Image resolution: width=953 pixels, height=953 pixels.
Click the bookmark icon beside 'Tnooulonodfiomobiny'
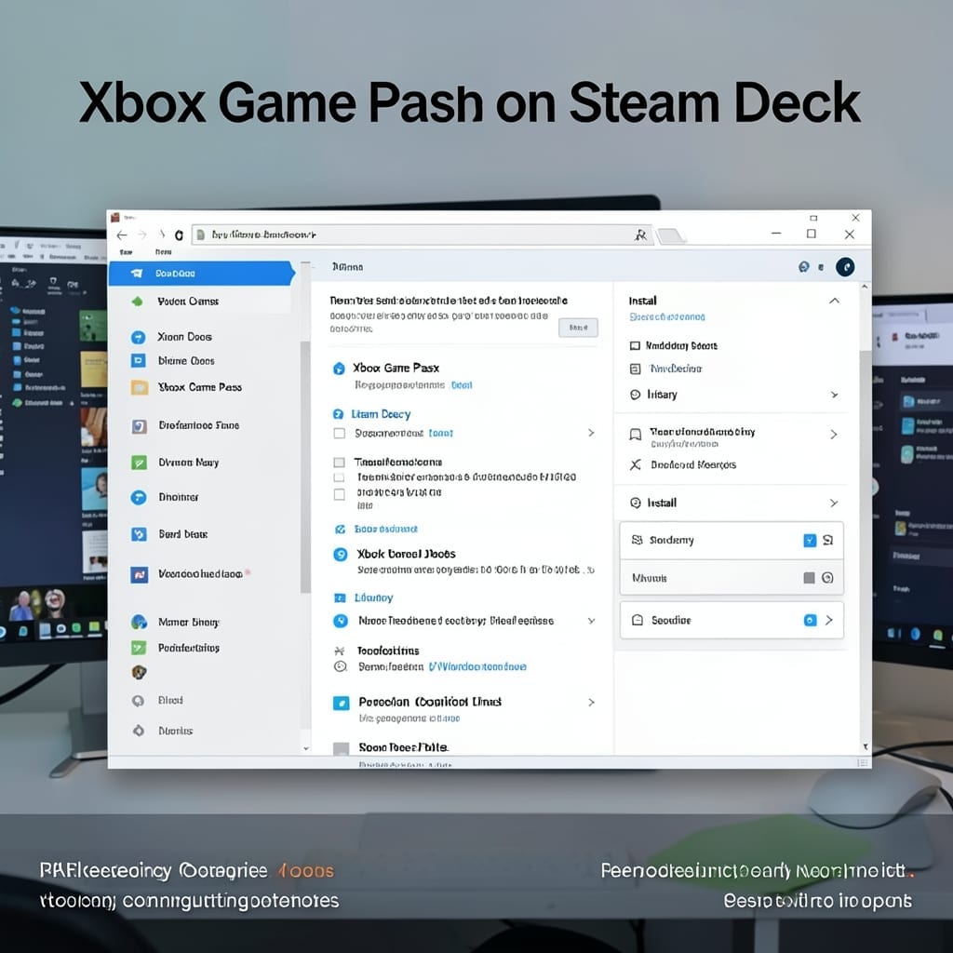pyautogui.click(x=635, y=435)
